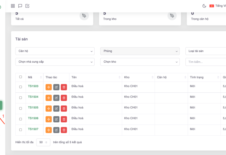Image resolution: width=226 pixels, height=155 pixels.
Task: Sort table by Tình trạng column header
Action: [204, 77]
